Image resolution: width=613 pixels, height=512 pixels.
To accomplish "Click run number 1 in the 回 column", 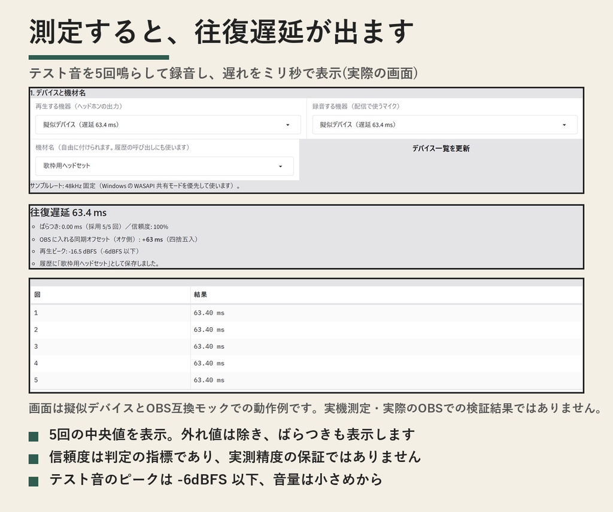I will pos(36,313).
